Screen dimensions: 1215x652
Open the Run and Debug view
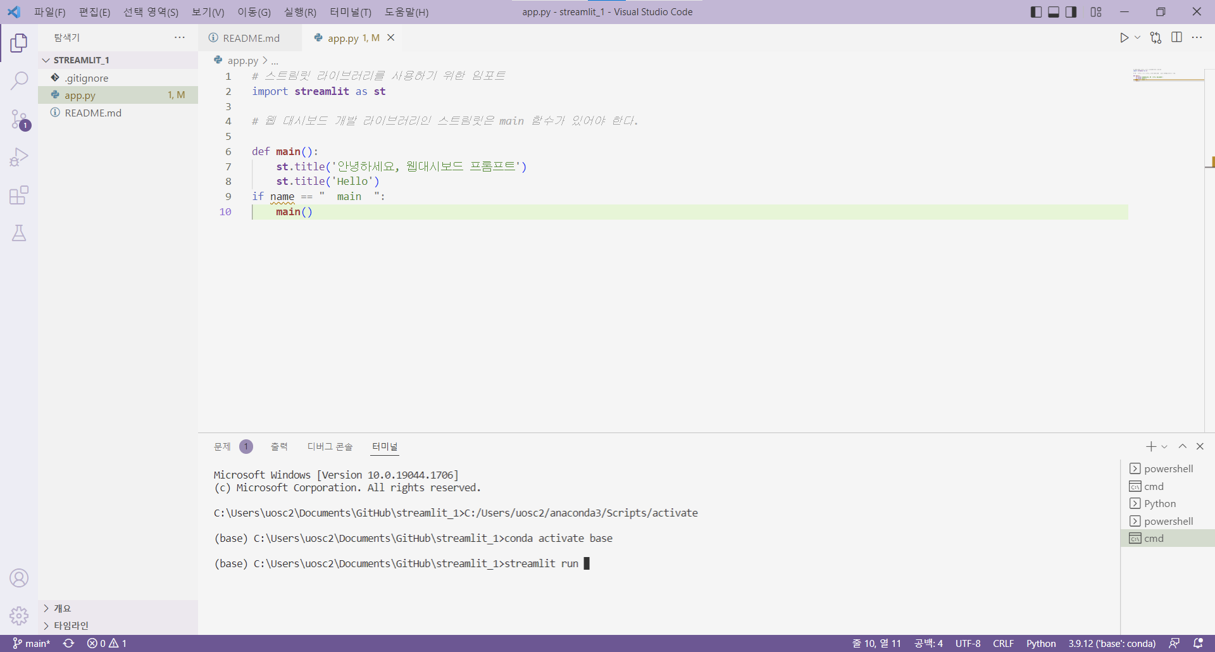coord(19,157)
